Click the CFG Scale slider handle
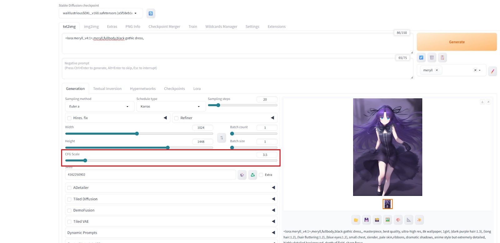The image size is (500, 243). coord(85,161)
